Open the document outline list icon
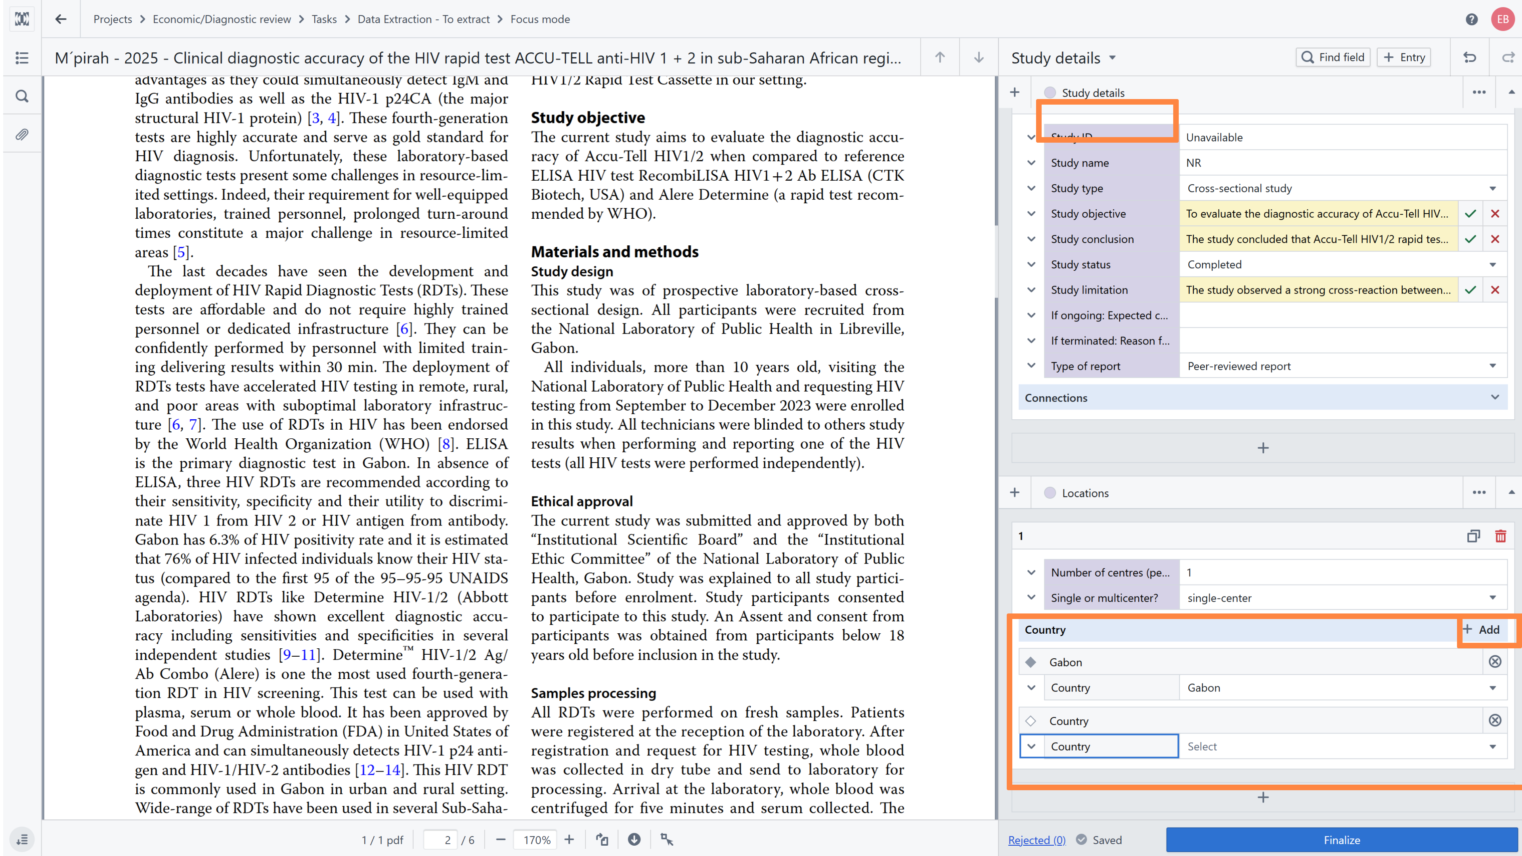 coord(22,58)
